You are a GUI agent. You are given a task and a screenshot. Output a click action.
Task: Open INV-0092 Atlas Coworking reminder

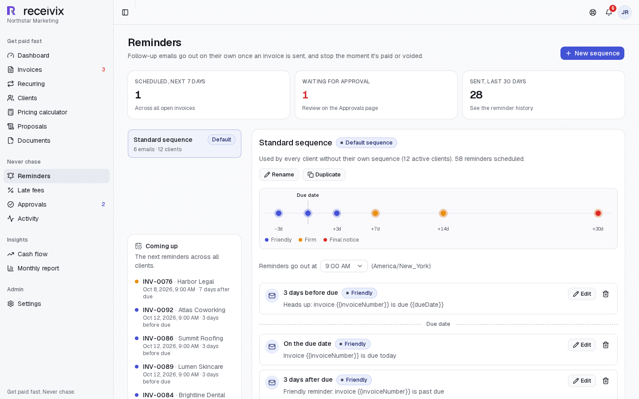pos(185,317)
